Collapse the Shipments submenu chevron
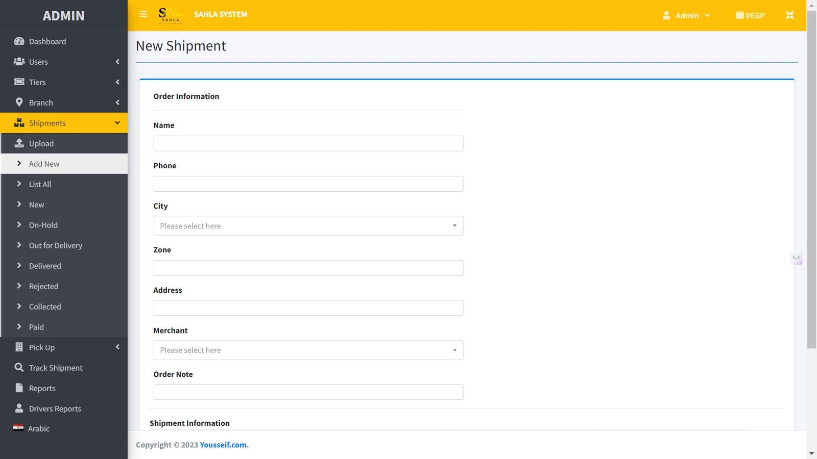 pyautogui.click(x=117, y=123)
